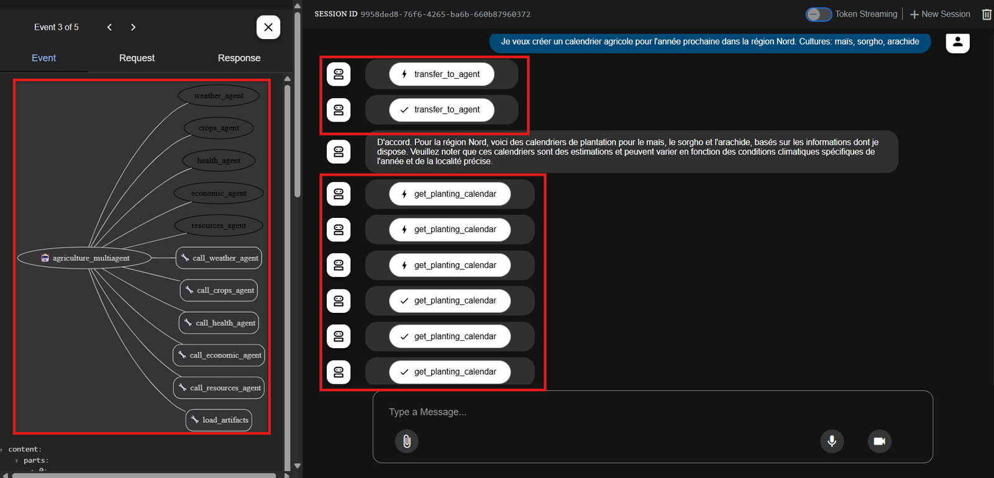
Task: Go to the previous event arrow
Action: [x=109, y=27]
